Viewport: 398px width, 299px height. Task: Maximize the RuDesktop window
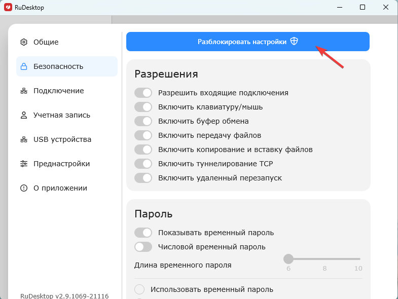[363, 8]
